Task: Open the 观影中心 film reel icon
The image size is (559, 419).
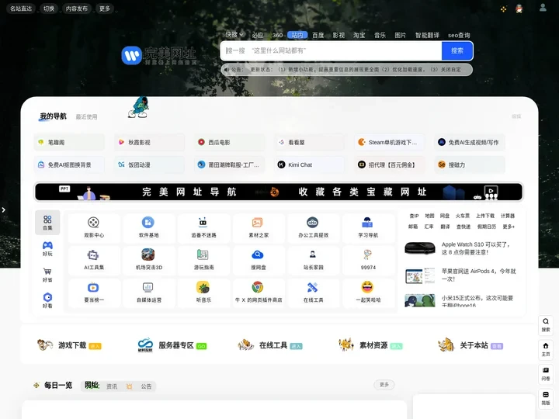Action: pos(93,223)
